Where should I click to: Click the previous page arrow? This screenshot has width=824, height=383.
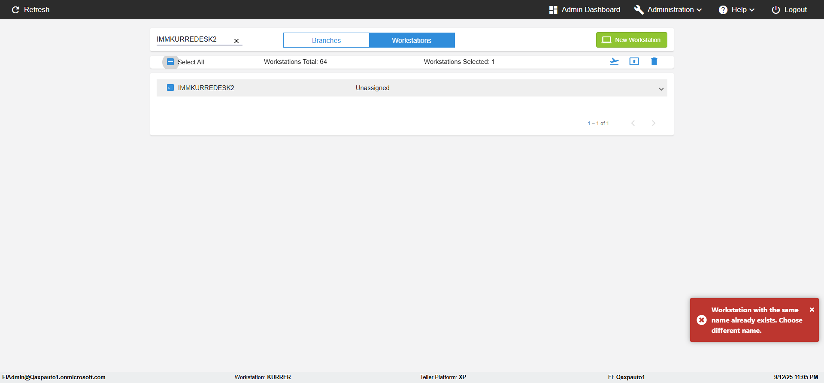[x=633, y=123]
